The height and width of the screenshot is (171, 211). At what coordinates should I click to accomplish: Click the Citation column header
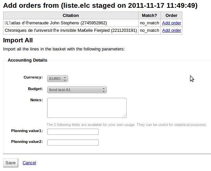click(71, 16)
